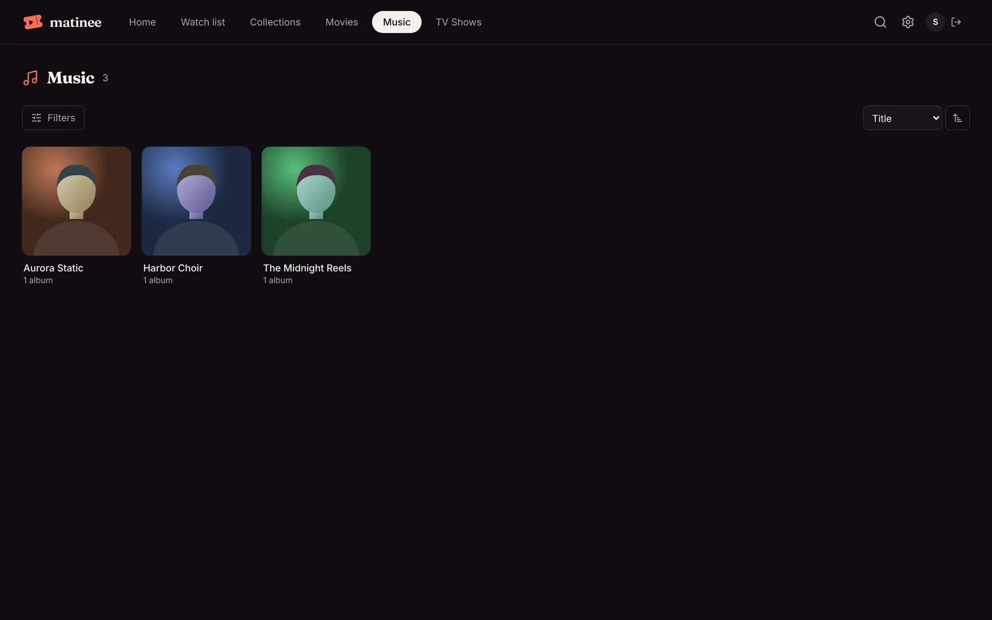The width and height of the screenshot is (992, 620).
Task: Open the Filters panel
Action: [x=54, y=118]
